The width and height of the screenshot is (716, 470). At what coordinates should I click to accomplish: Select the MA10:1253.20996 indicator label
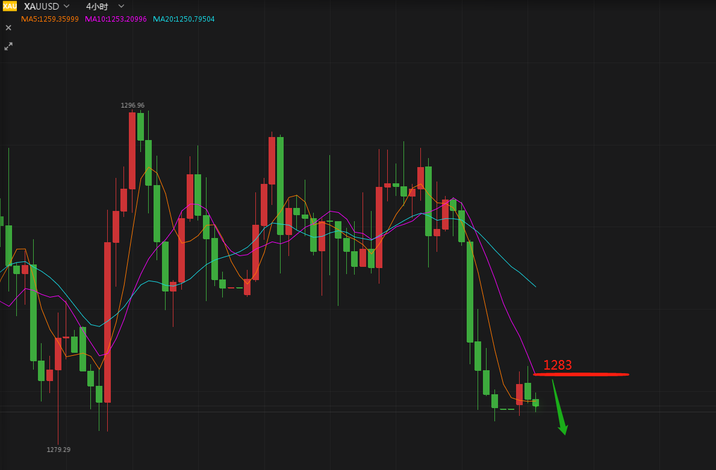(116, 19)
